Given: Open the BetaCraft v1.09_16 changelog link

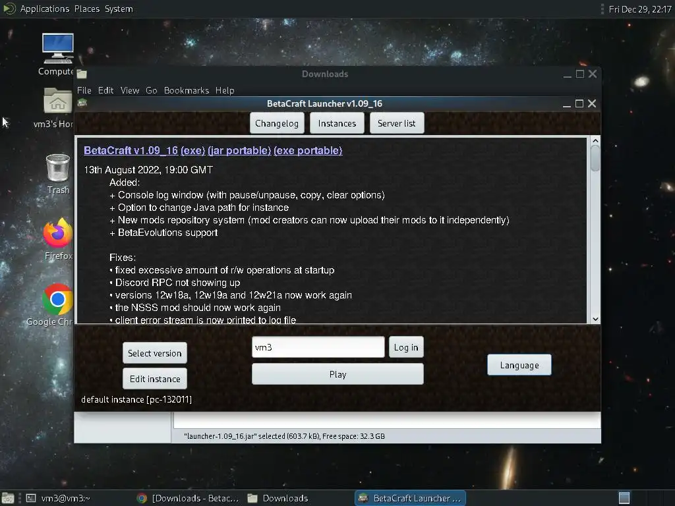Looking at the screenshot, I should 131,151.
